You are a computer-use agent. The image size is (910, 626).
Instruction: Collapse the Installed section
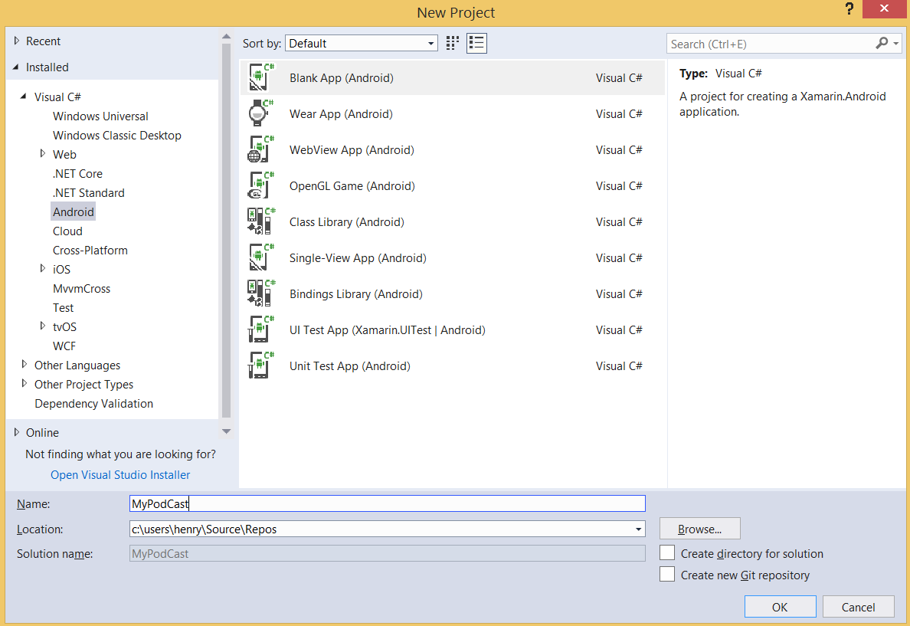[x=15, y=67]
